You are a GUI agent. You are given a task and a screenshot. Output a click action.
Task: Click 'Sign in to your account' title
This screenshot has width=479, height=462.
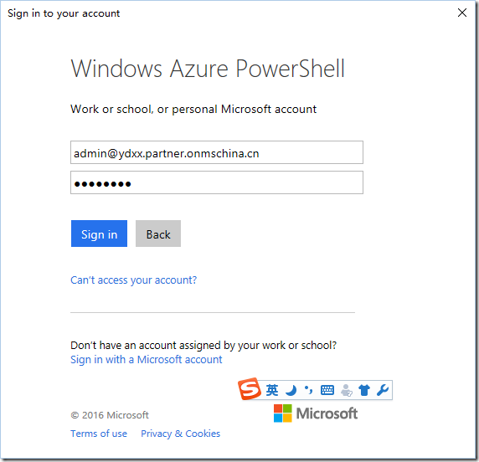click(64, 13)
